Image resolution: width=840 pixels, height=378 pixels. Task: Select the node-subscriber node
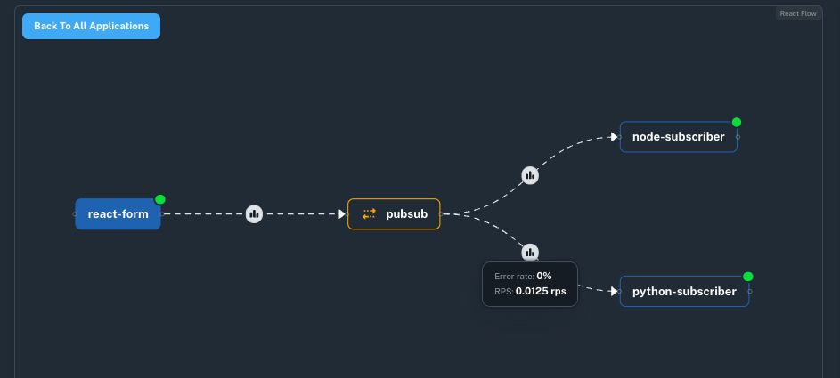pos(679,137)
